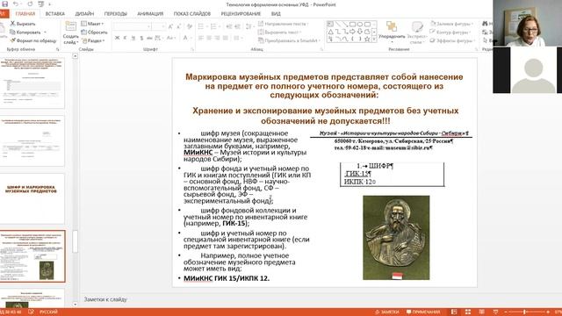The height and width of the screenshot is (316, 562).
Task: Increase list indent level
Action: pos(238,26)
